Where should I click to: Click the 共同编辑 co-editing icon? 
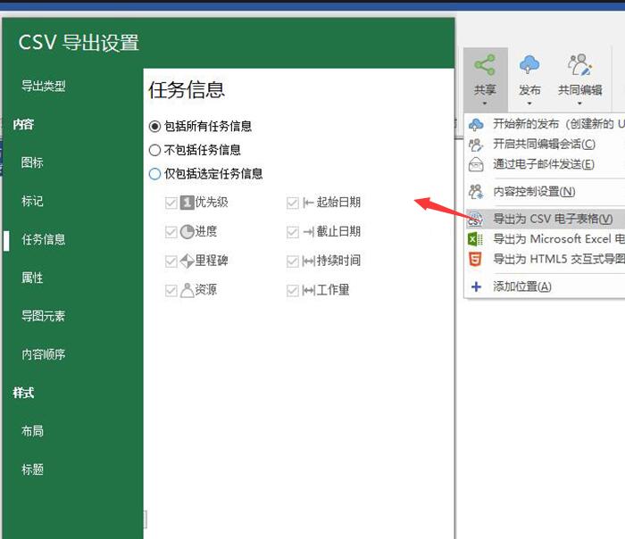(579, 65)
